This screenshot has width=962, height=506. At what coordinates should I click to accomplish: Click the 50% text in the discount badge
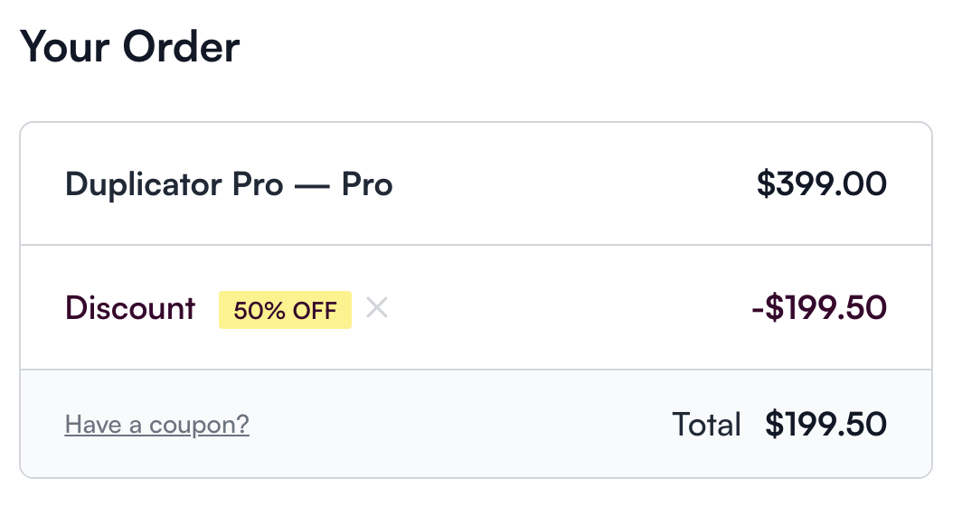[x=259, y=310]
